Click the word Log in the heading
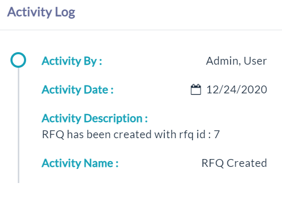Viewport: 282px width, 219px height. [65, 13]
